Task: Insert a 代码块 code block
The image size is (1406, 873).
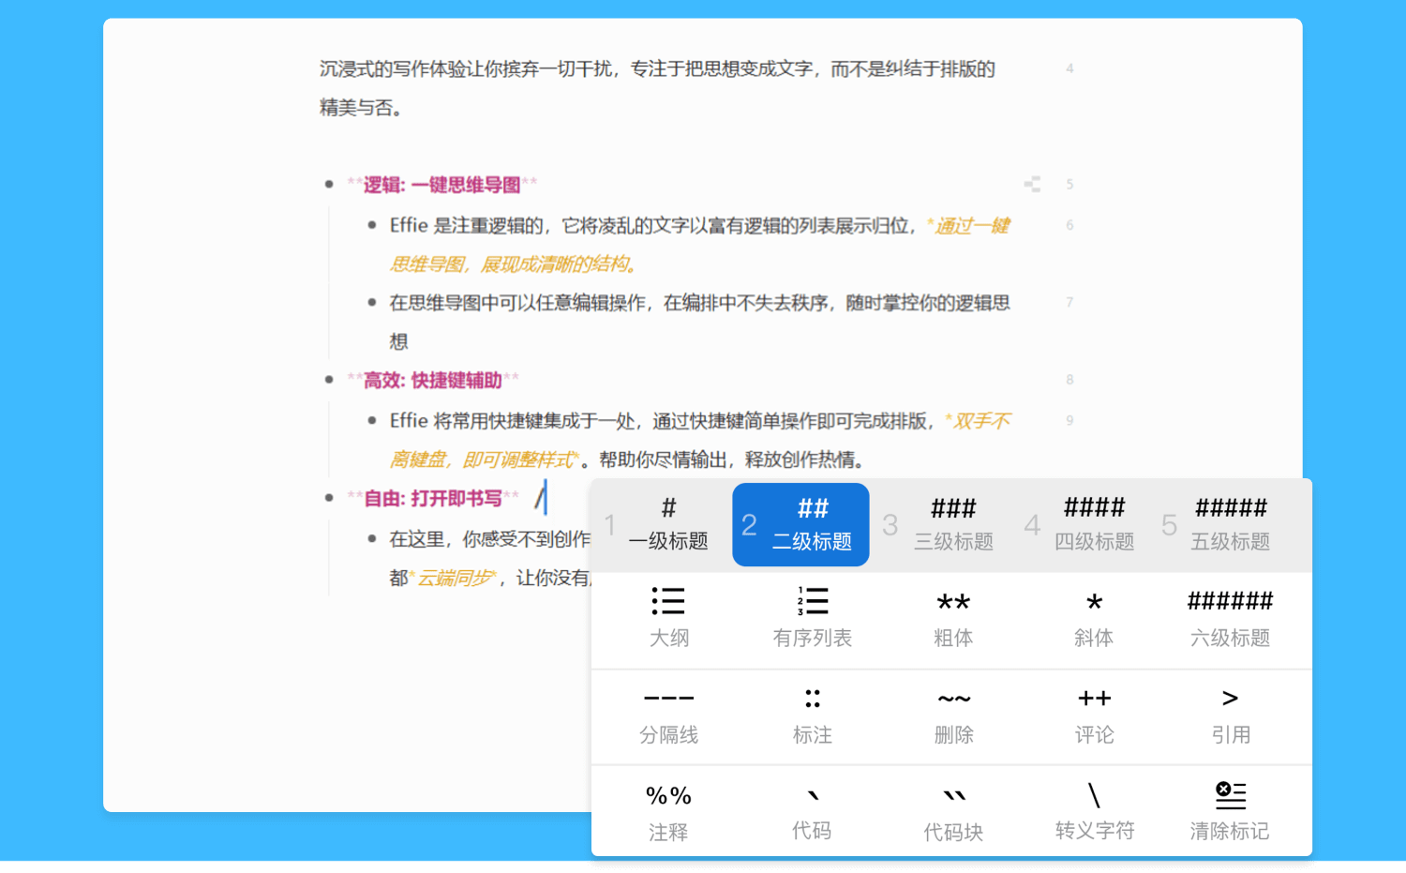Action: point(953,812)
